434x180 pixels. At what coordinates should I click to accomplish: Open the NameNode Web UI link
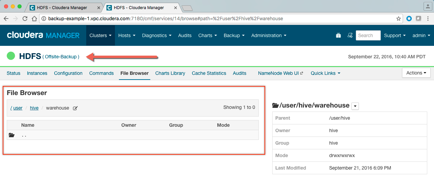(x=281, y=73)
